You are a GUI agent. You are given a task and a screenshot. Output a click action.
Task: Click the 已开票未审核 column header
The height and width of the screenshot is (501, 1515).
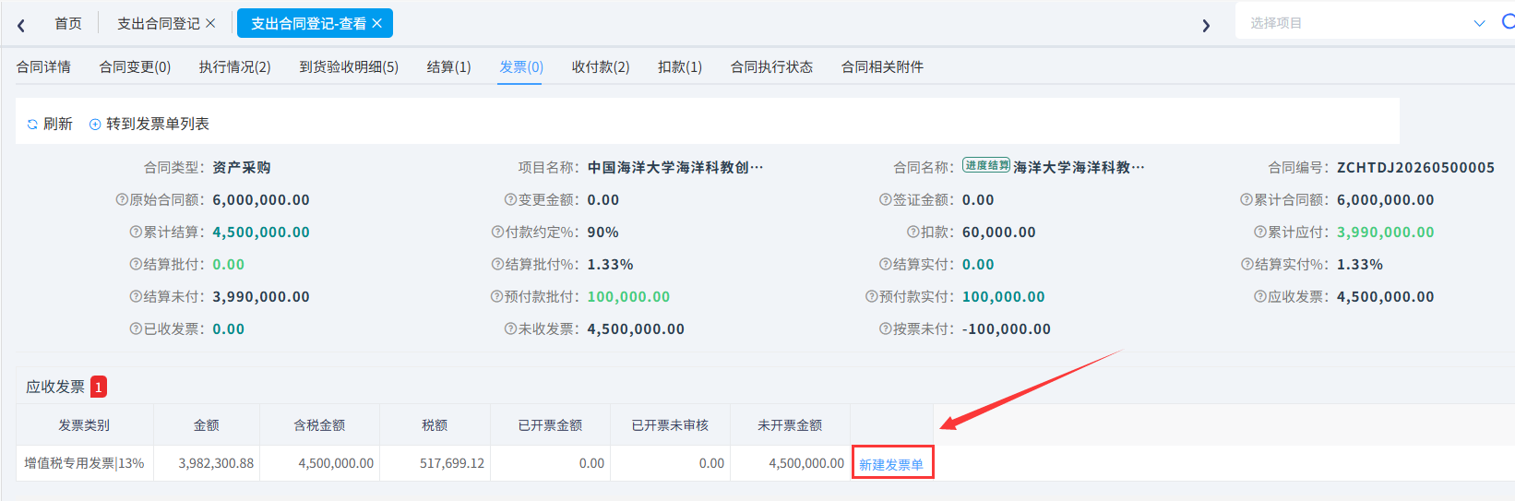click(670, 425)
